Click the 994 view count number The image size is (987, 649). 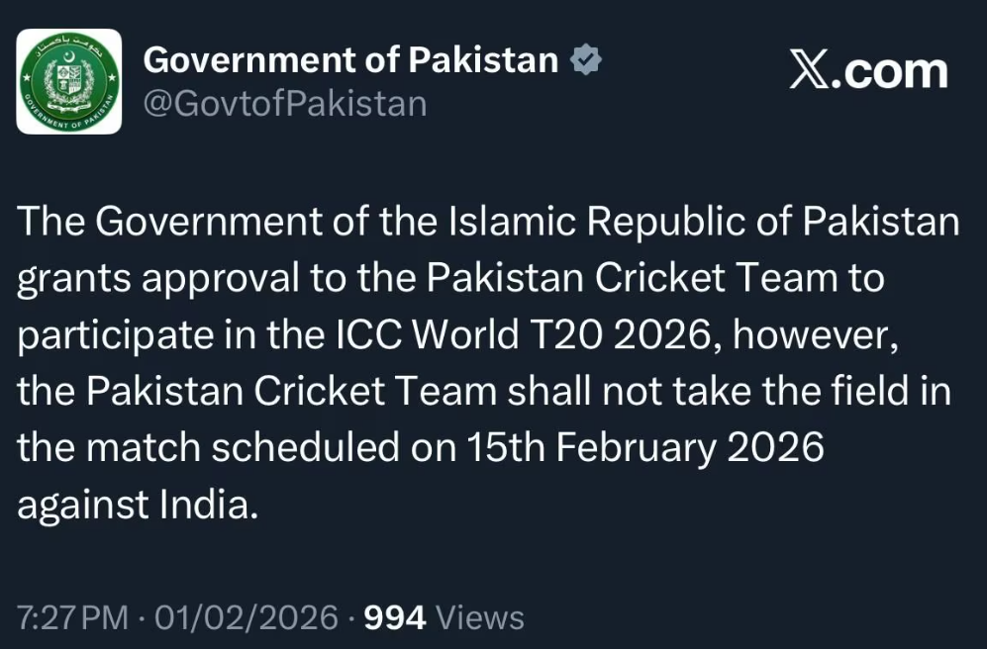395,618
